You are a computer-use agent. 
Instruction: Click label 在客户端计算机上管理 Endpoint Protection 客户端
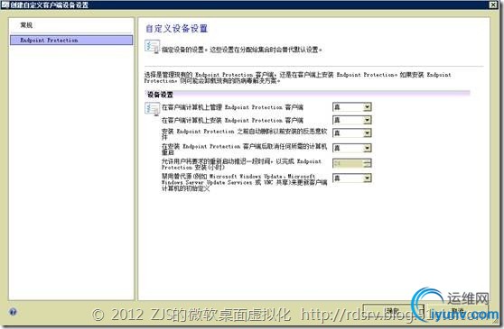pyautogui.click(x=232, y=107)
